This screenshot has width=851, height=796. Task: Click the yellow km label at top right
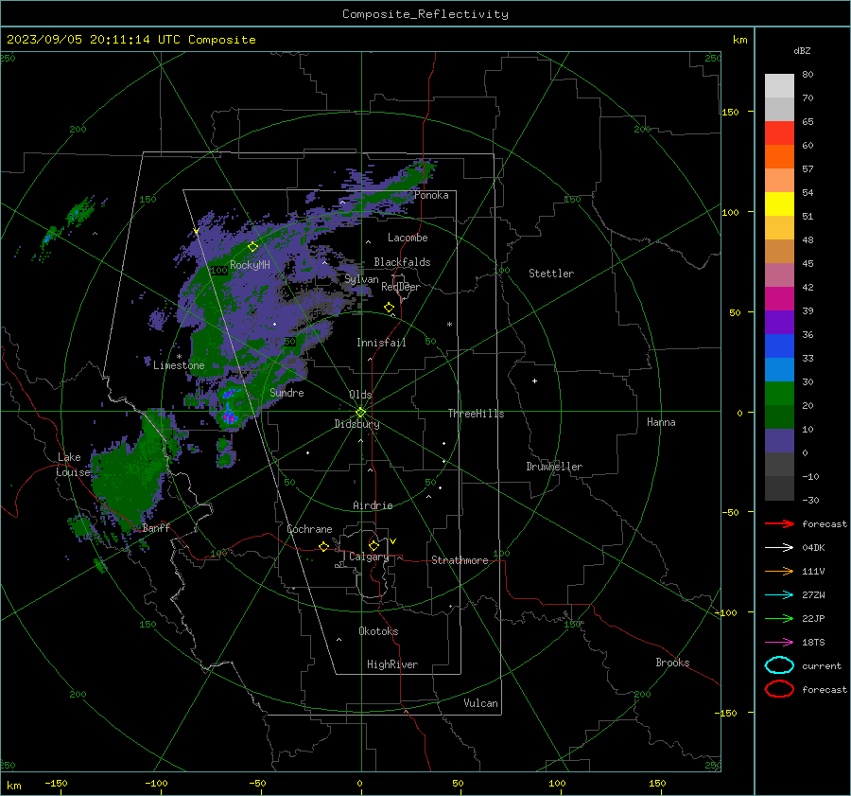(739, 40)
